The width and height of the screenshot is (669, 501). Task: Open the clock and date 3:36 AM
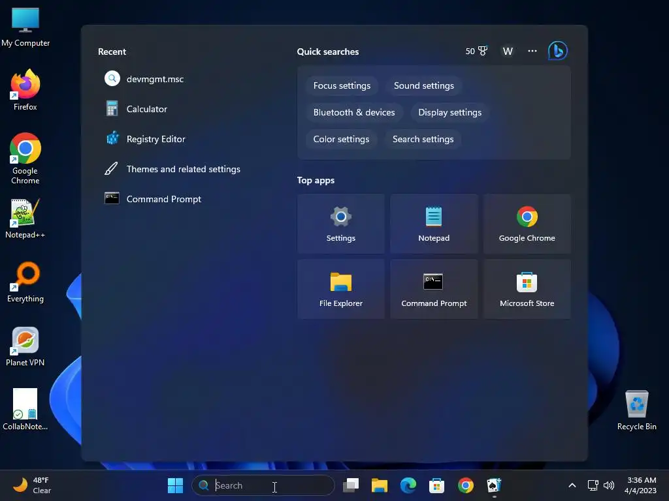tap(640, 485)
